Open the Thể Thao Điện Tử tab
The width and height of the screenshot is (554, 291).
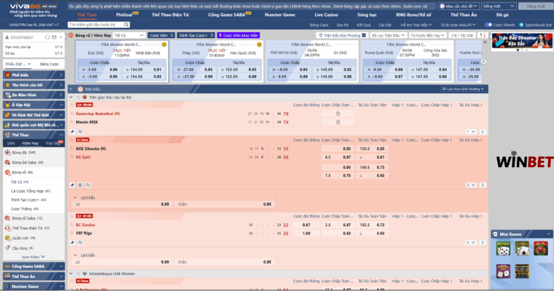[170, 15]
